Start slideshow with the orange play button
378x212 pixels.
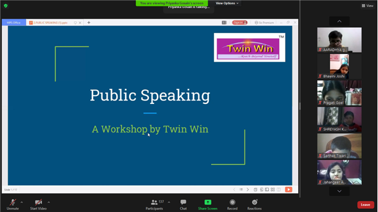288,189
